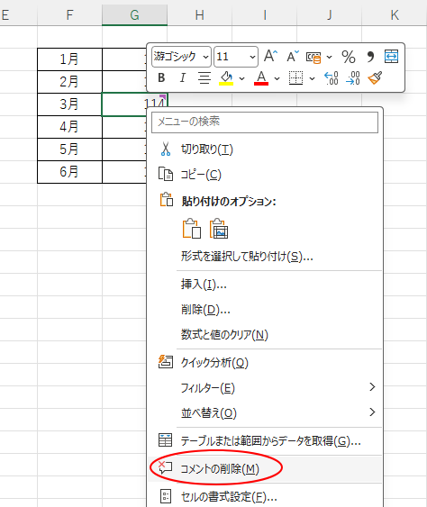Merge and center cells icon
This screenshot has width=427, height=507.
pyautogui.click(x=391, y=57)
